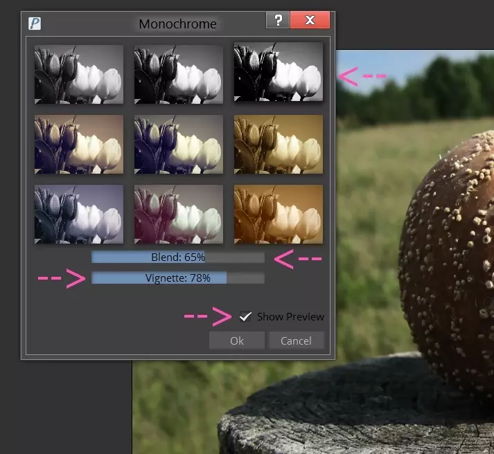Viewport: 494px width, 454px height.
Task: Click the PhotoFiltre app icon in the title bar
Action: tap(35, 24)
